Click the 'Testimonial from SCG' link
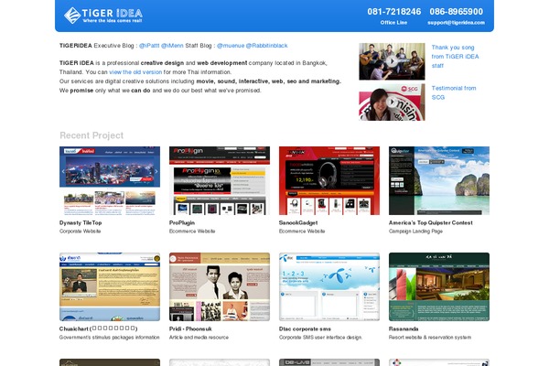Image resolution: width=549 pixels, height=366 pixels. 454,92
